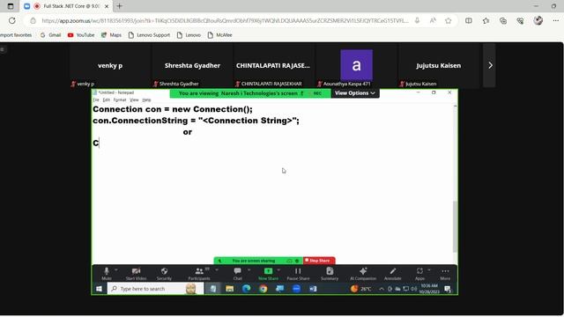
Task: Click the Windows Start button in shared taskbar
Action: pyautogui.click(x=99, y=289)
